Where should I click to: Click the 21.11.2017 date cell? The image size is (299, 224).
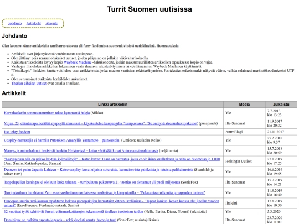click(281, 132)
